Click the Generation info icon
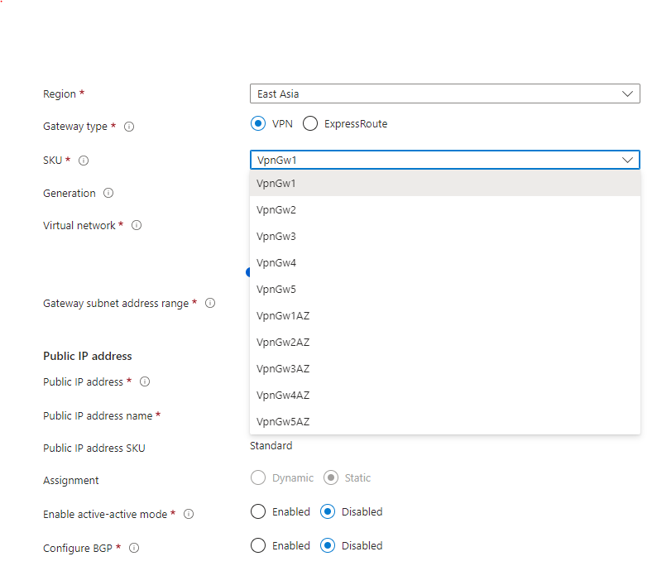The width and height of the screenshot is (652, 566). [x=108, y=194]
